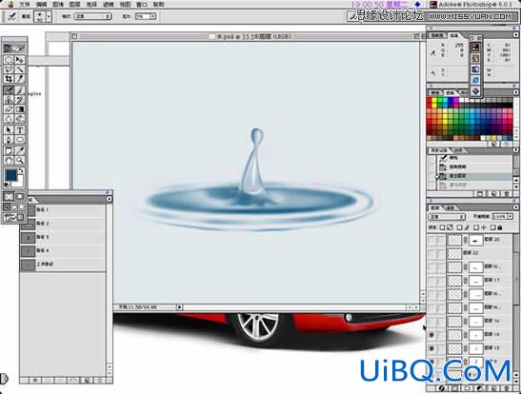
Task: Select layer 图层 20 mask thumbnail
Action: coord(476,240)
